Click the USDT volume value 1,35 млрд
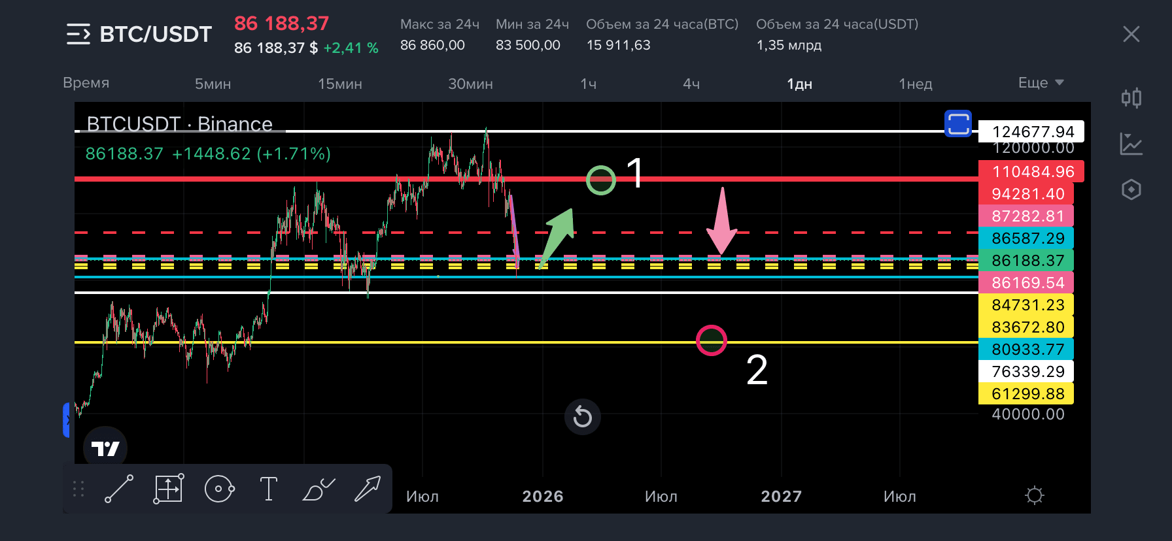 789,45
